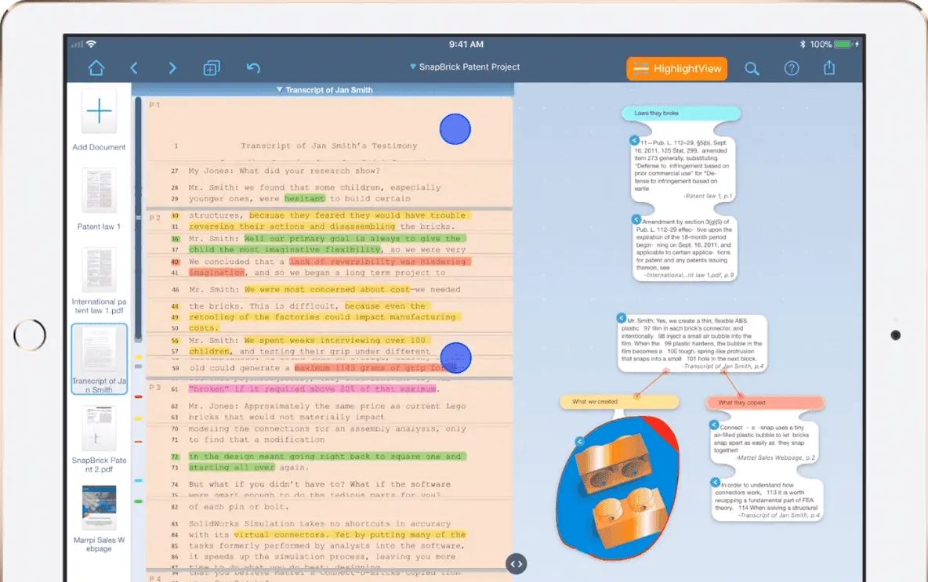Tap the battery status indicator
Viewport: 928px width, 582px height.
point(843,45)
